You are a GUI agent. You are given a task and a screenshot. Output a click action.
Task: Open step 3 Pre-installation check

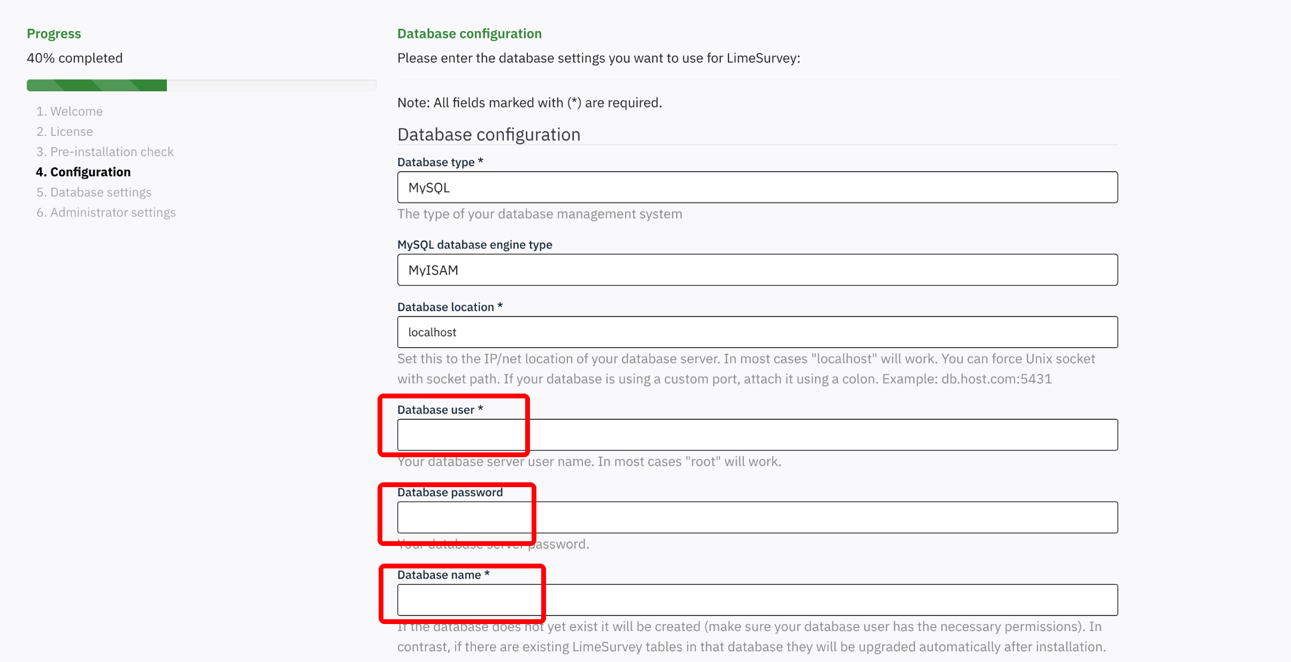(x=105, y=152)
